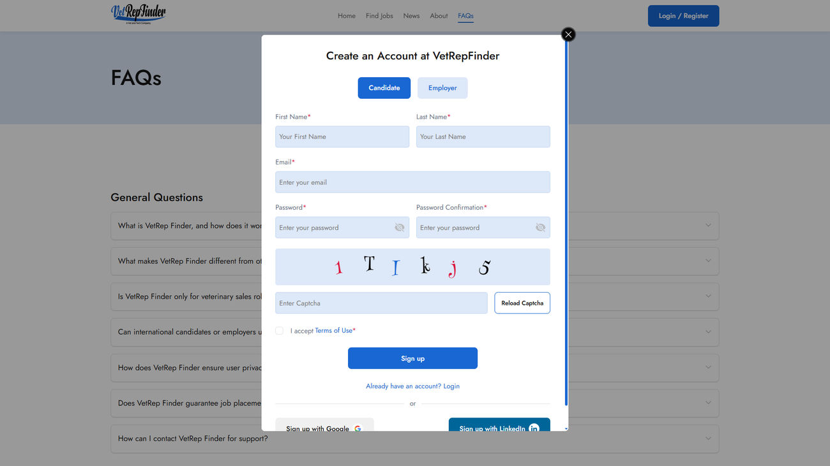Click the 'Create an Account at VetRepFinder' title
The image size is (830, 466).
(412, 56)
